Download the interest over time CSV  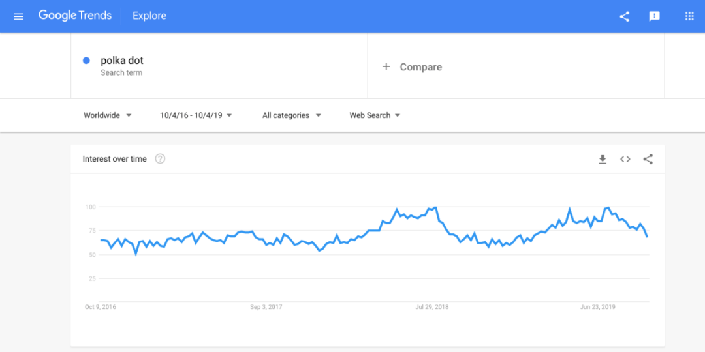[603, 159]
